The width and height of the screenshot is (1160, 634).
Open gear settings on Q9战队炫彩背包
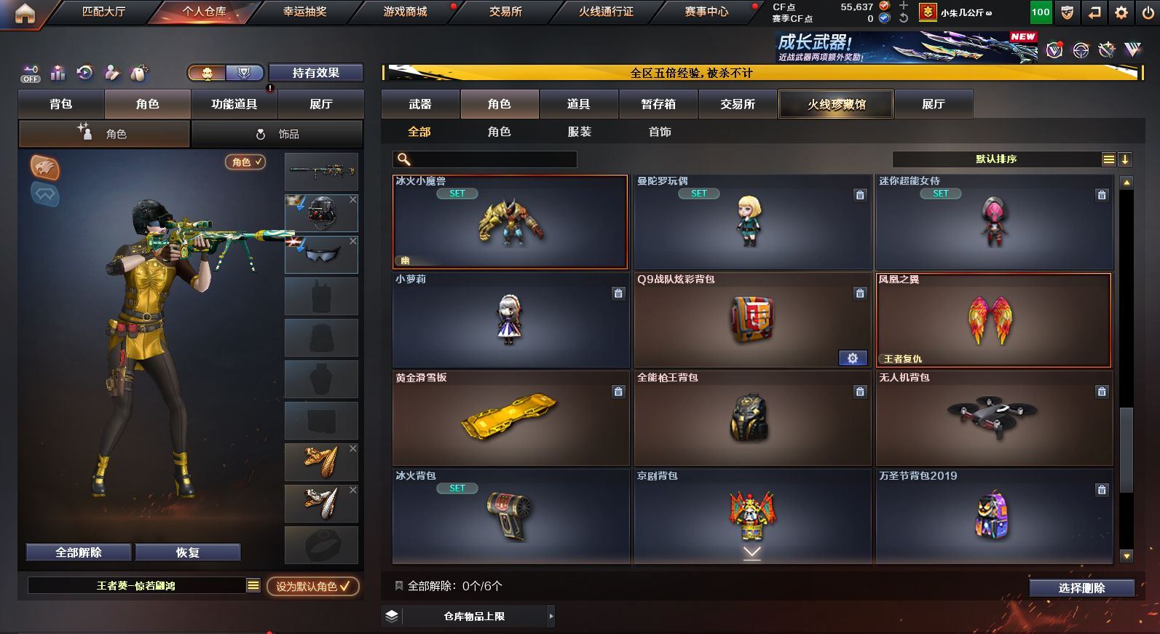point(853,358)
